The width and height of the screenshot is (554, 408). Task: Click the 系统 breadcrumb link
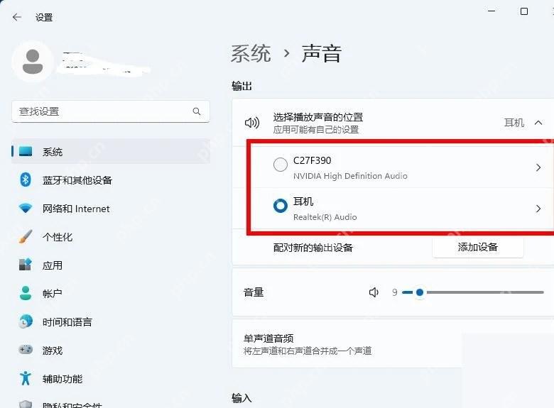tap(251, 54)
